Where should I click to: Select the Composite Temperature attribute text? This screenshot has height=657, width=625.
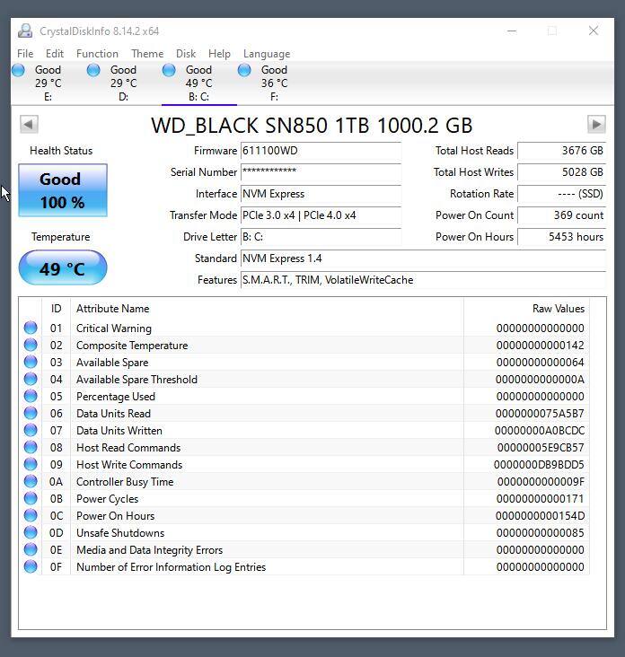point(132,346)
